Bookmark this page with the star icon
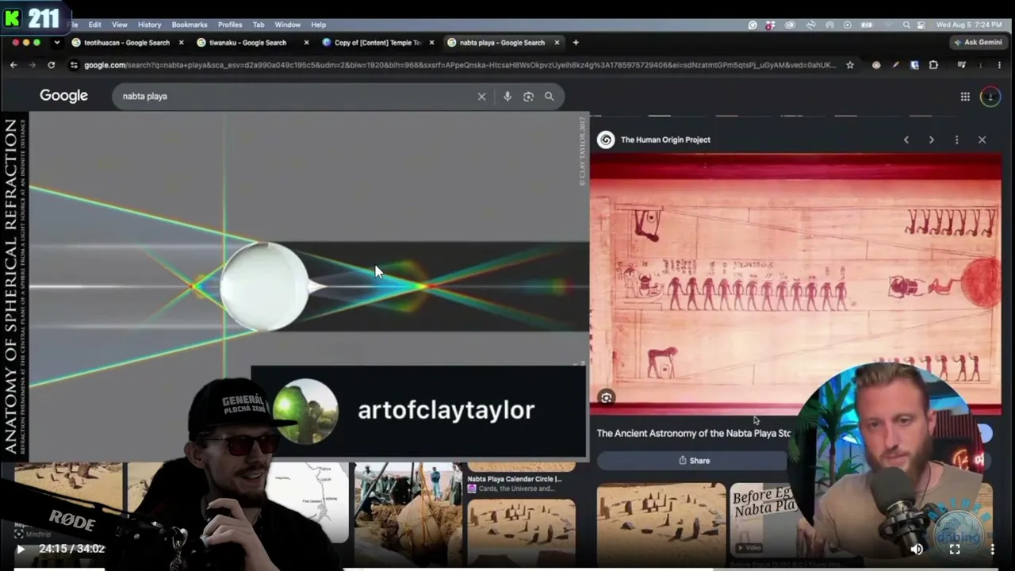The height and width of the screenshot is (571, 1015). (x=850, y=65)
